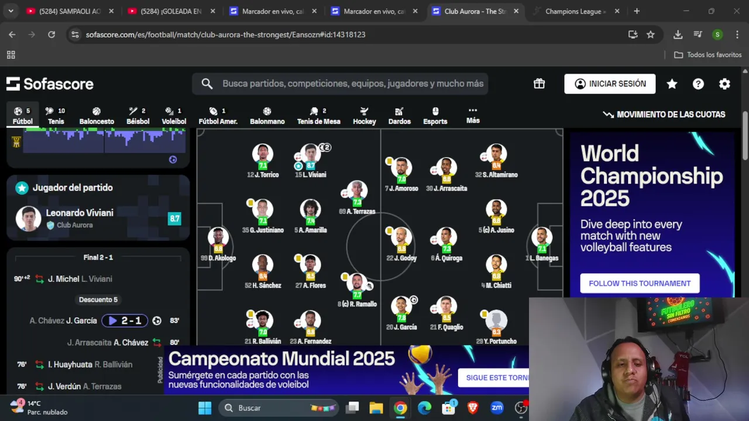The height and width of the screenshot is (421, 749).
Task: Select player J. Torrico on pitch
Action: click(263, 161)
